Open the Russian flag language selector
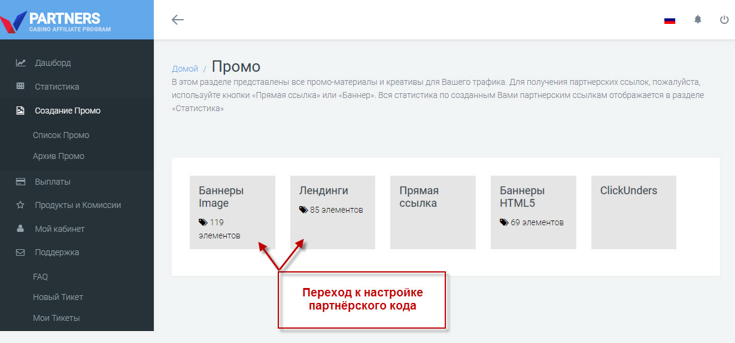The width and height of the screenshot is (735, 343). (x=670, y=20)
